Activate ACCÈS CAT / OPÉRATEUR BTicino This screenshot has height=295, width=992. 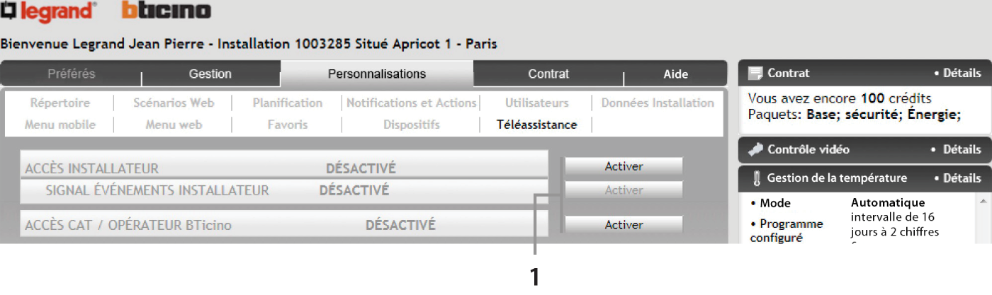(x=624, y=225)
